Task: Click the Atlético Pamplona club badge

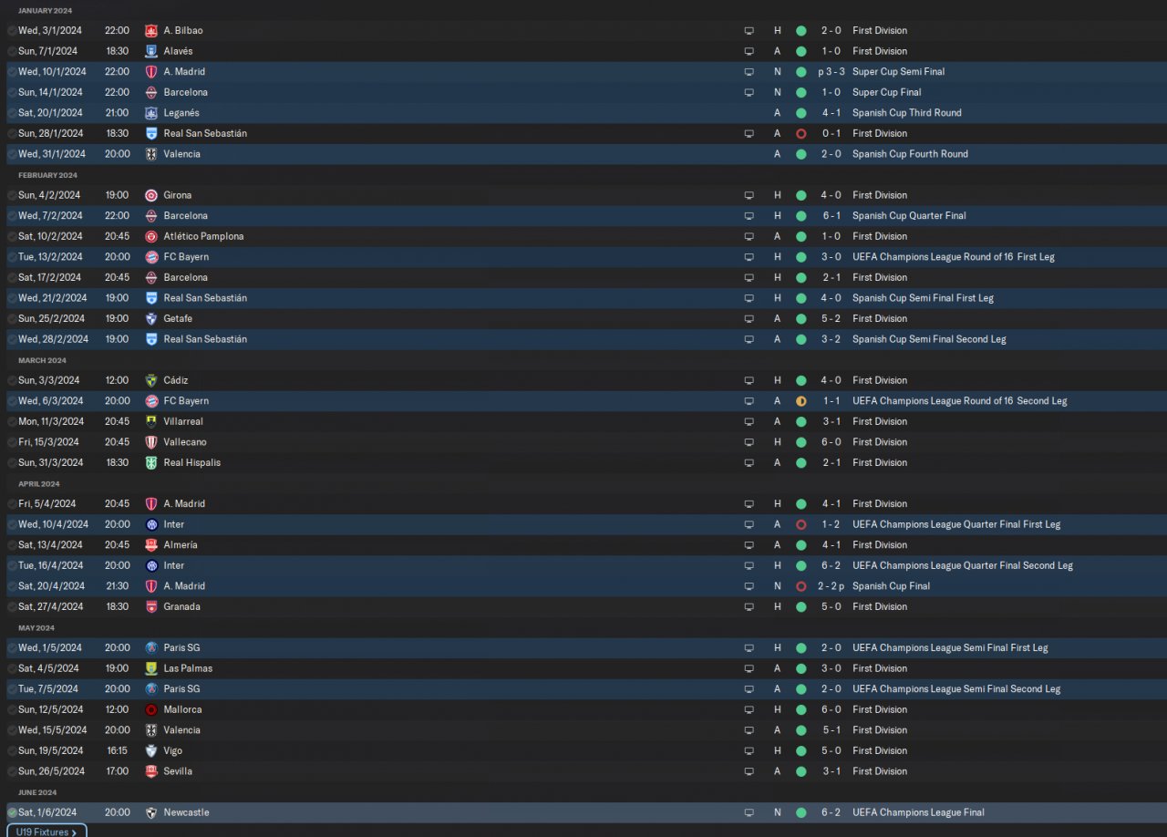Action: click(151, 236)
